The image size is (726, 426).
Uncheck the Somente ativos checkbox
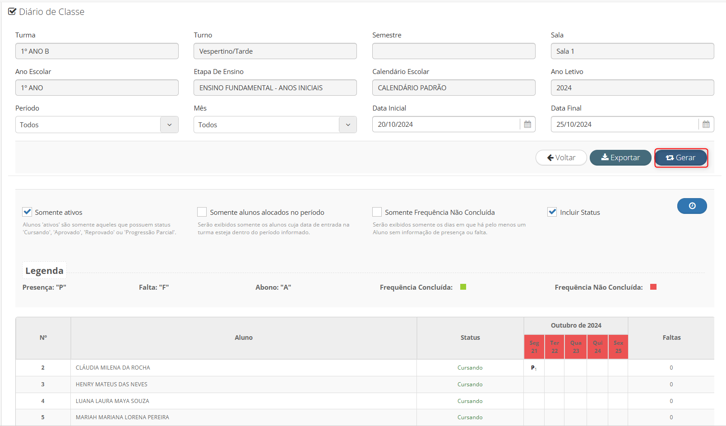point(28,212)
